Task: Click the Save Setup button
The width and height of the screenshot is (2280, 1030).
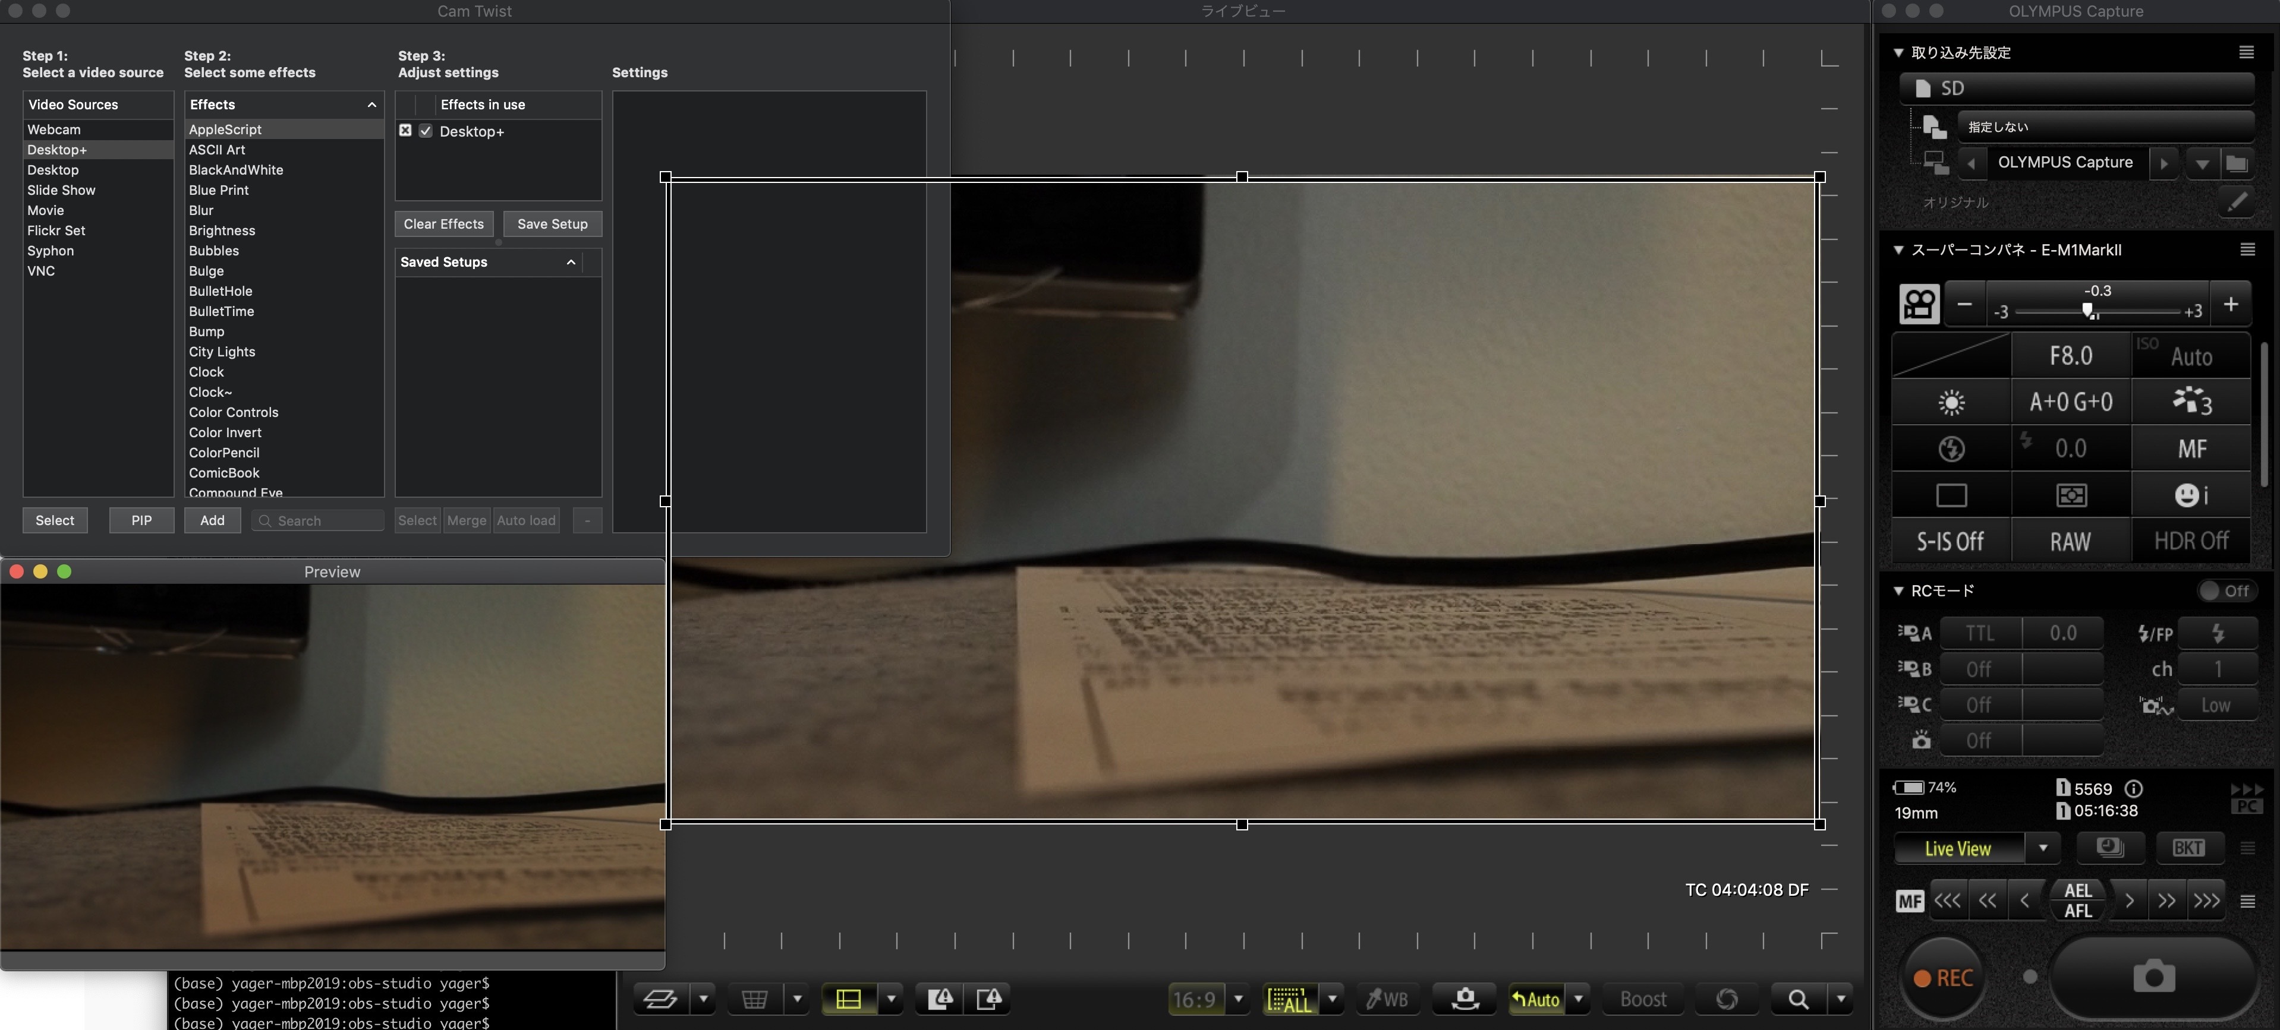Action: 552,224
